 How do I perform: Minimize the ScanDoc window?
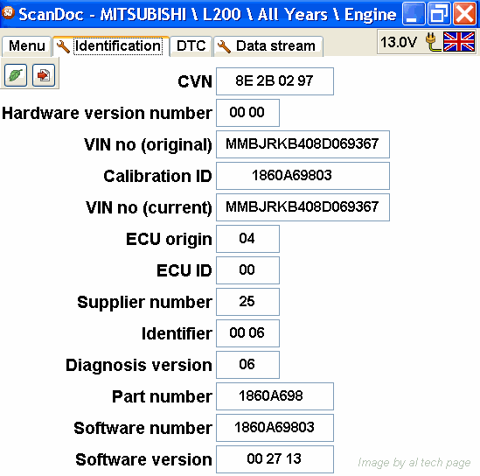point(414,13)
